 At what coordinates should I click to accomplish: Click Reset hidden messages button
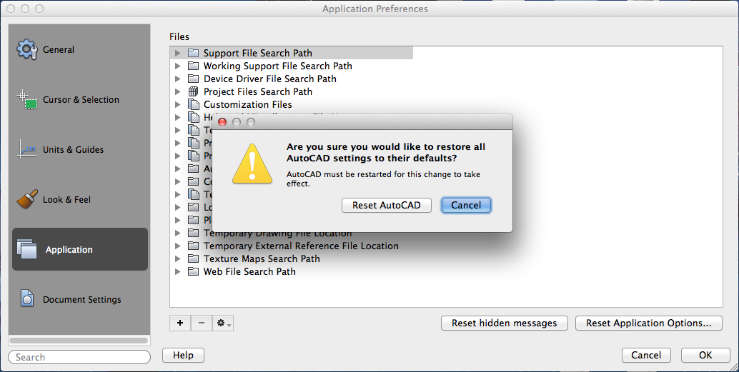coord(505,323)
